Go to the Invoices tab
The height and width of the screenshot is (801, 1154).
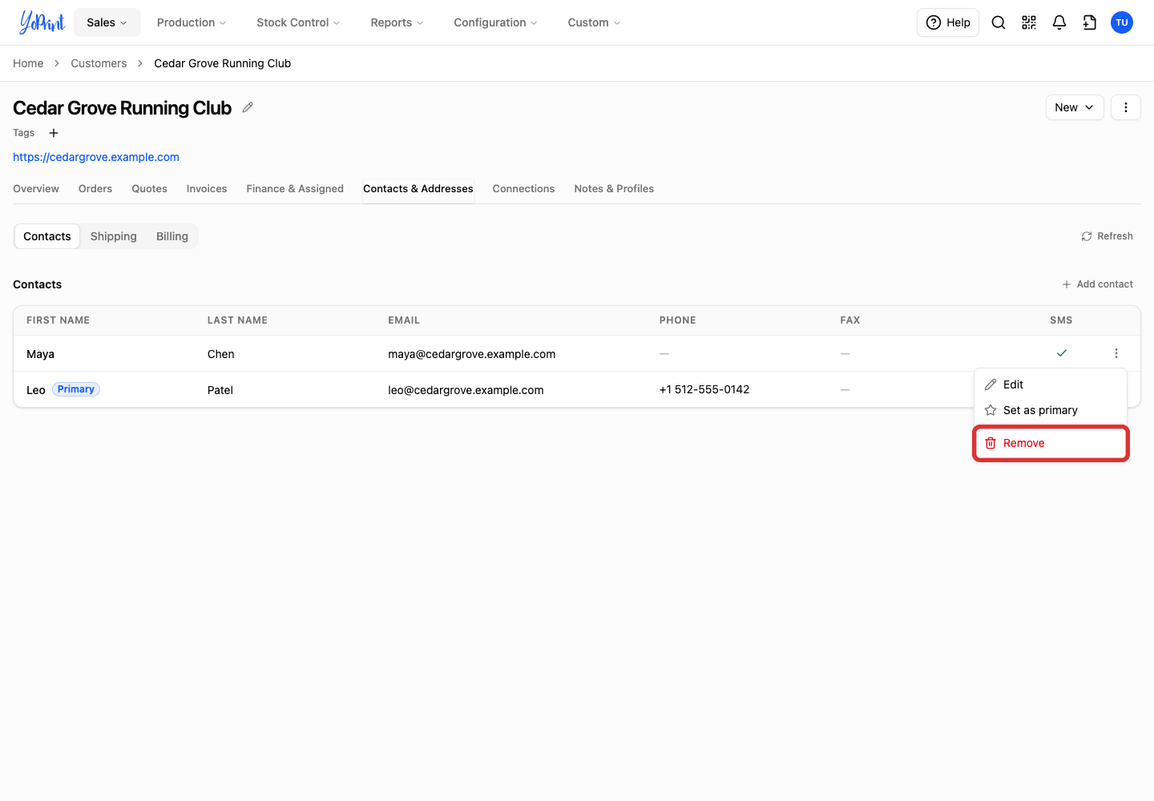point(207,189)
